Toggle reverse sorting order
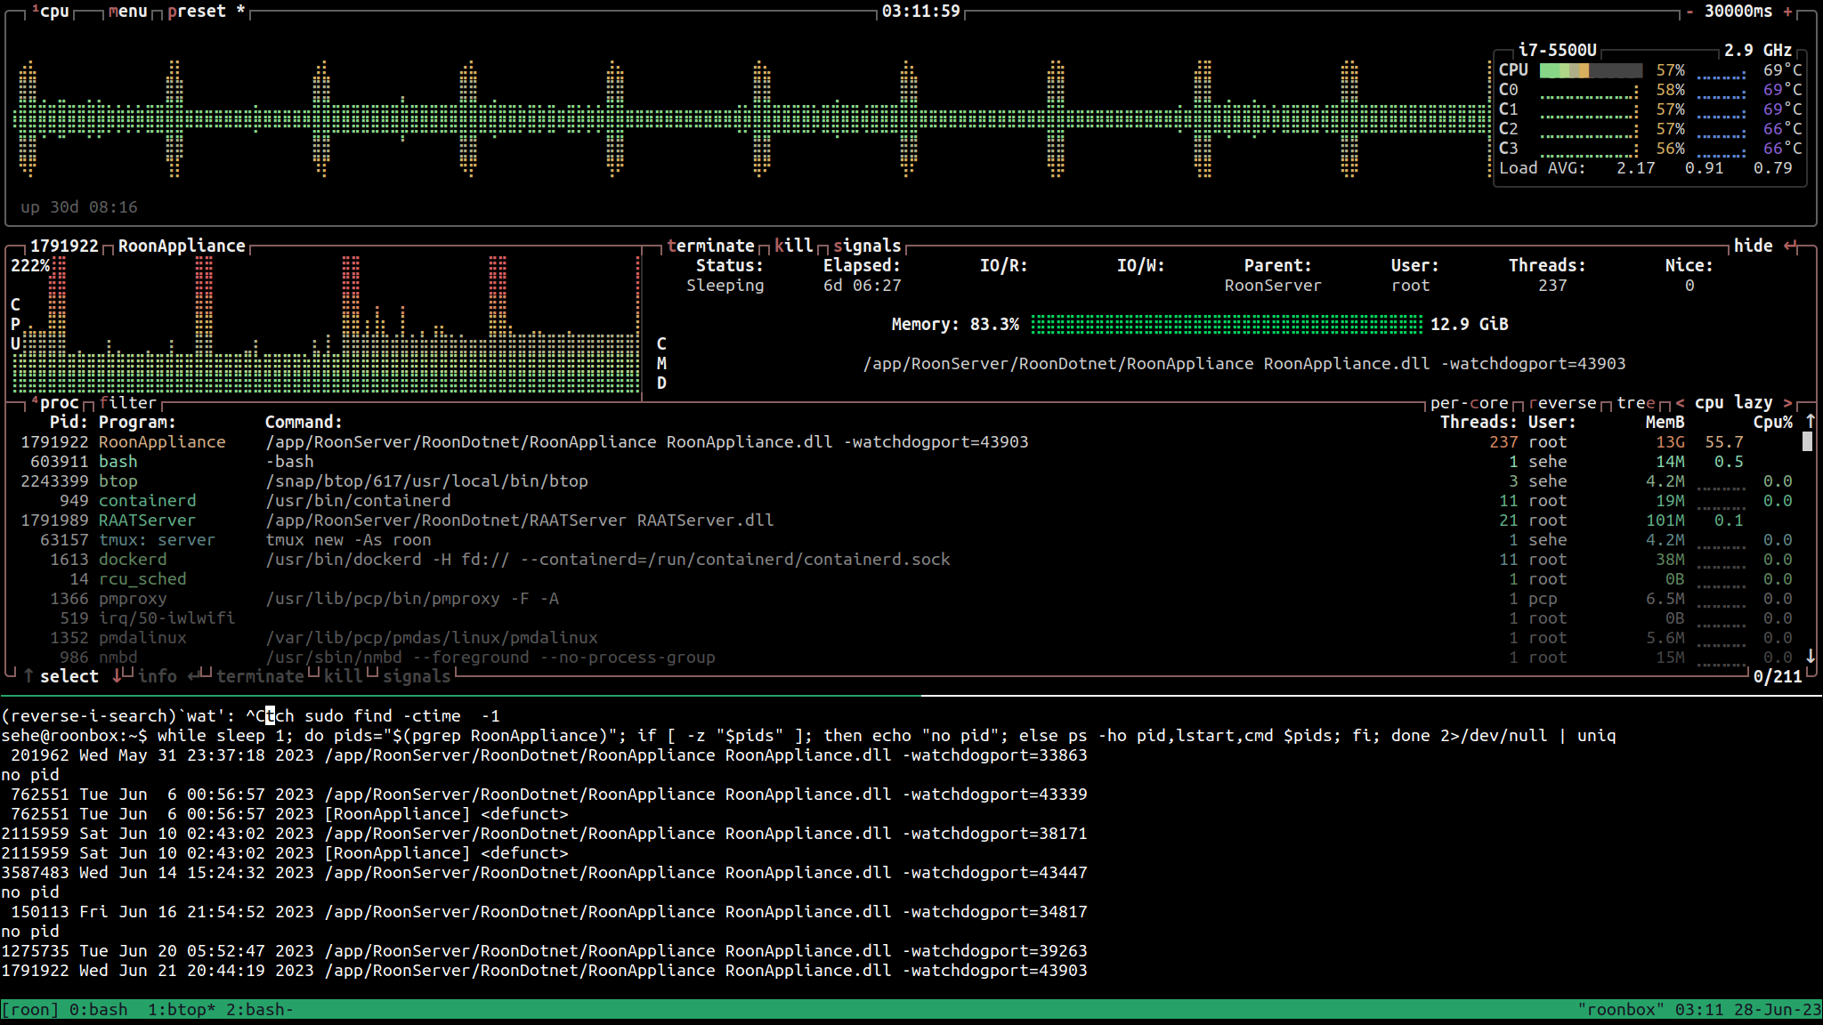 click(x=1563, y=402)
